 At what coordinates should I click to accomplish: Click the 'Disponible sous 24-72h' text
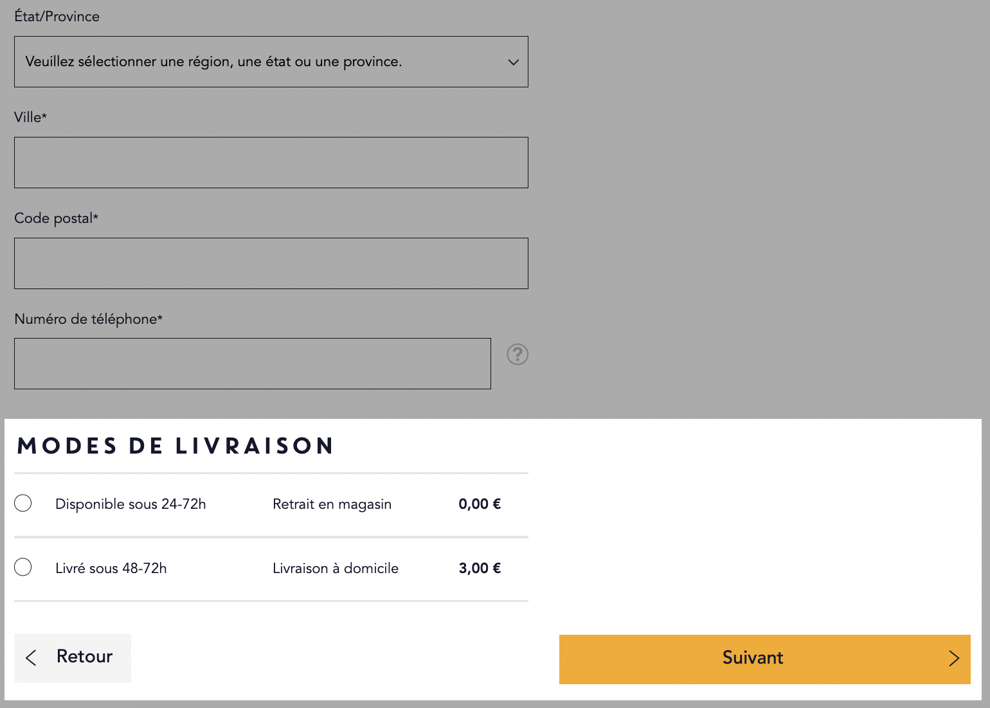click(130, 504)
